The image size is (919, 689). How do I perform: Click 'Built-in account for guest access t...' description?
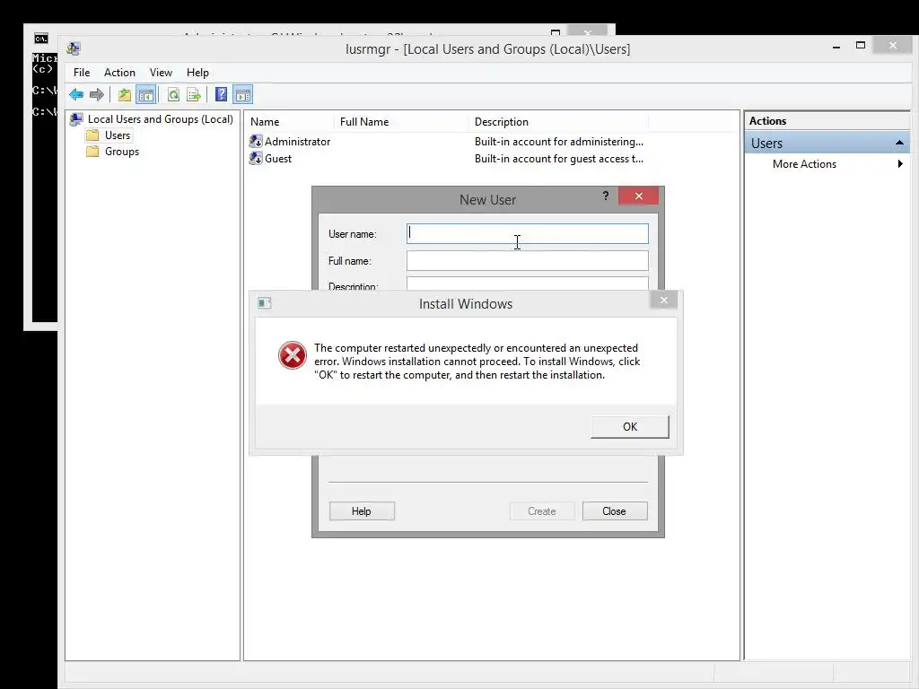558,158
